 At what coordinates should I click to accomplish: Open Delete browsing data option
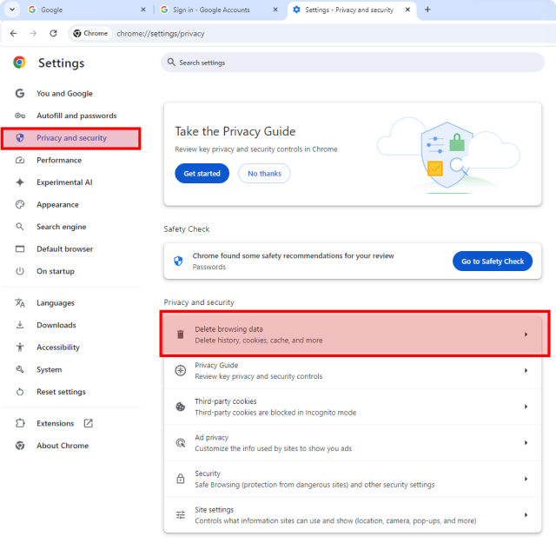point(353,334)
